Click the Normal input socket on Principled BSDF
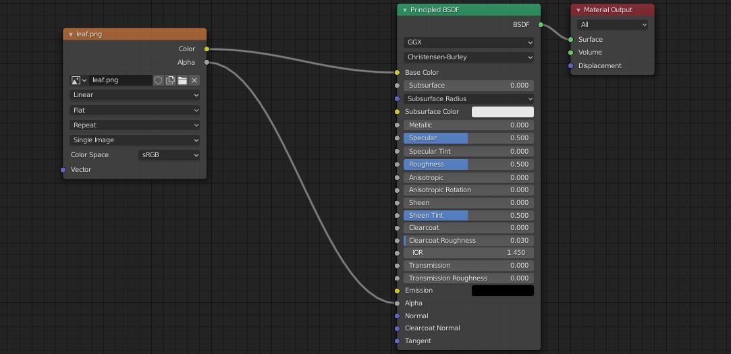Image resolution: width=731 pixels, height=354 pixels. (x=397, y=316)
